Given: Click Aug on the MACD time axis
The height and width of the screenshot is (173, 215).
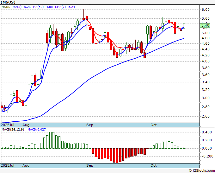Looking at the screenshot, I should (26, 165).
